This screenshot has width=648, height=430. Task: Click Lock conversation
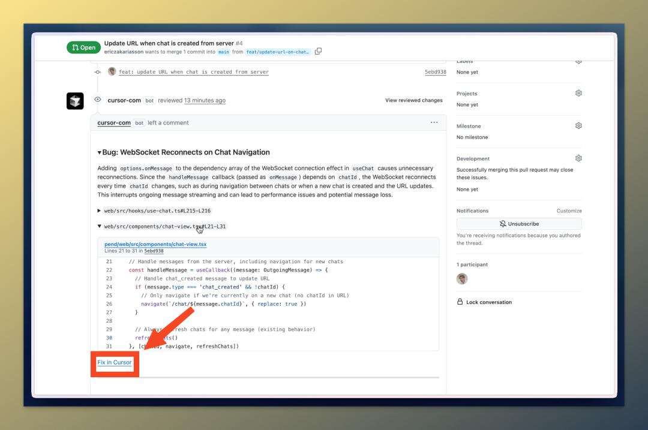489,302
